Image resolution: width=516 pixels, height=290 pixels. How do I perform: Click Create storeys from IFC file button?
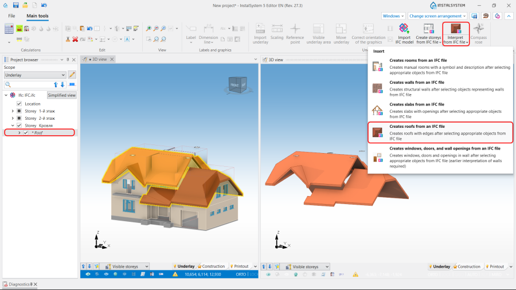pyautogui.click(x=428, y=34)
